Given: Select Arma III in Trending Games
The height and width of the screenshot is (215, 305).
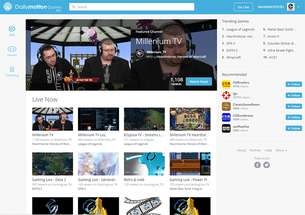Looking at the screenshot, I should 273,36.
